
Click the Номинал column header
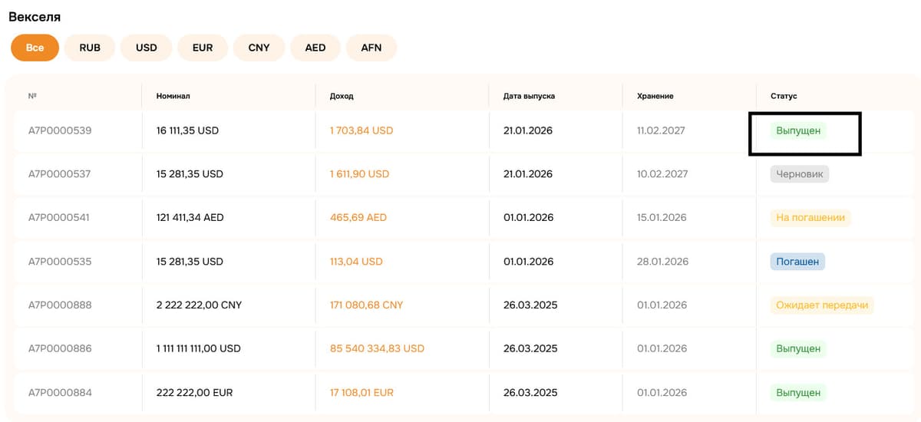click(173, 96)
